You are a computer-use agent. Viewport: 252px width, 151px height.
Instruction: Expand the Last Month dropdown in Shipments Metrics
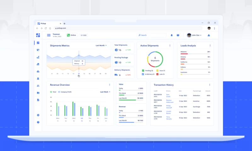[101, 46]
